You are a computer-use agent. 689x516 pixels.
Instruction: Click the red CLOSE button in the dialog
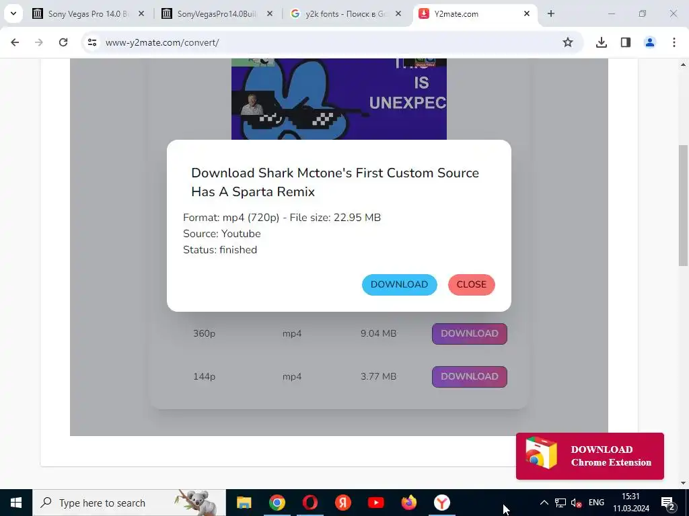coord(471,284)
